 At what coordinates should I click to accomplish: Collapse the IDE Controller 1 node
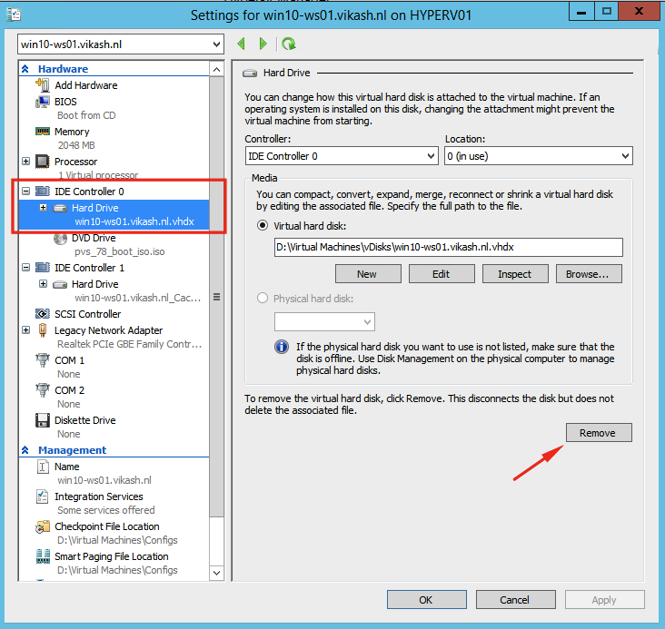[25, 268]
